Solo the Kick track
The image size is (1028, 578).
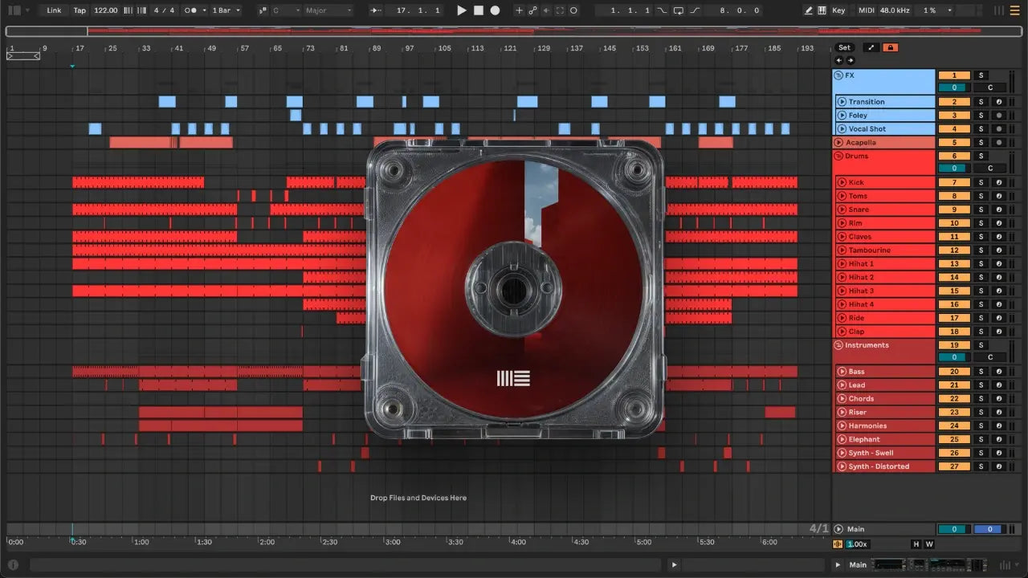(x=980, y=182)
